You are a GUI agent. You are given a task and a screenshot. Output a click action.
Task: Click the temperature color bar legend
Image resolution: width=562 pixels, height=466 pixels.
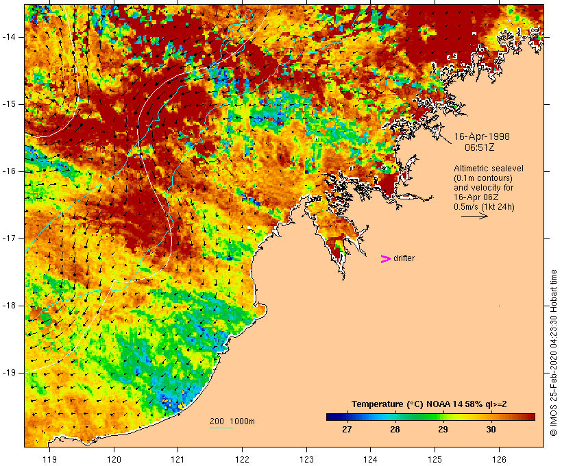click(x=430, y=417)
